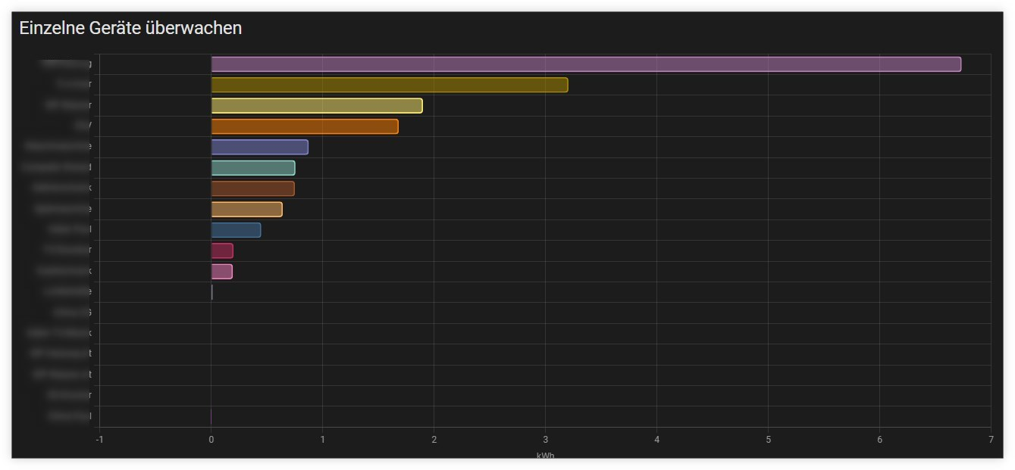This screenshot has width=1015, height=470.
Task: Select the teal green bar
Action: 252,168
